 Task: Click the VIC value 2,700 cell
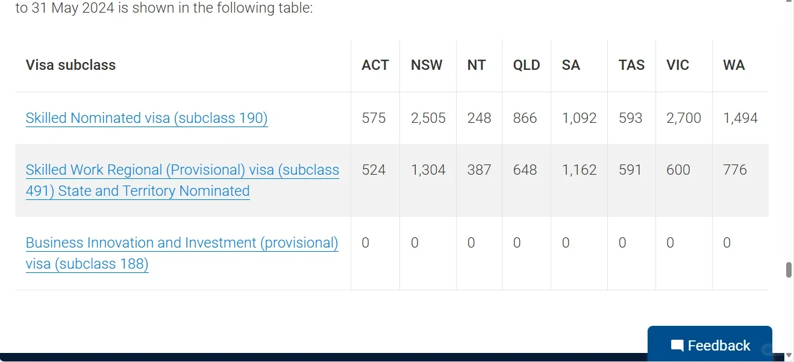(x=684, y=118)
